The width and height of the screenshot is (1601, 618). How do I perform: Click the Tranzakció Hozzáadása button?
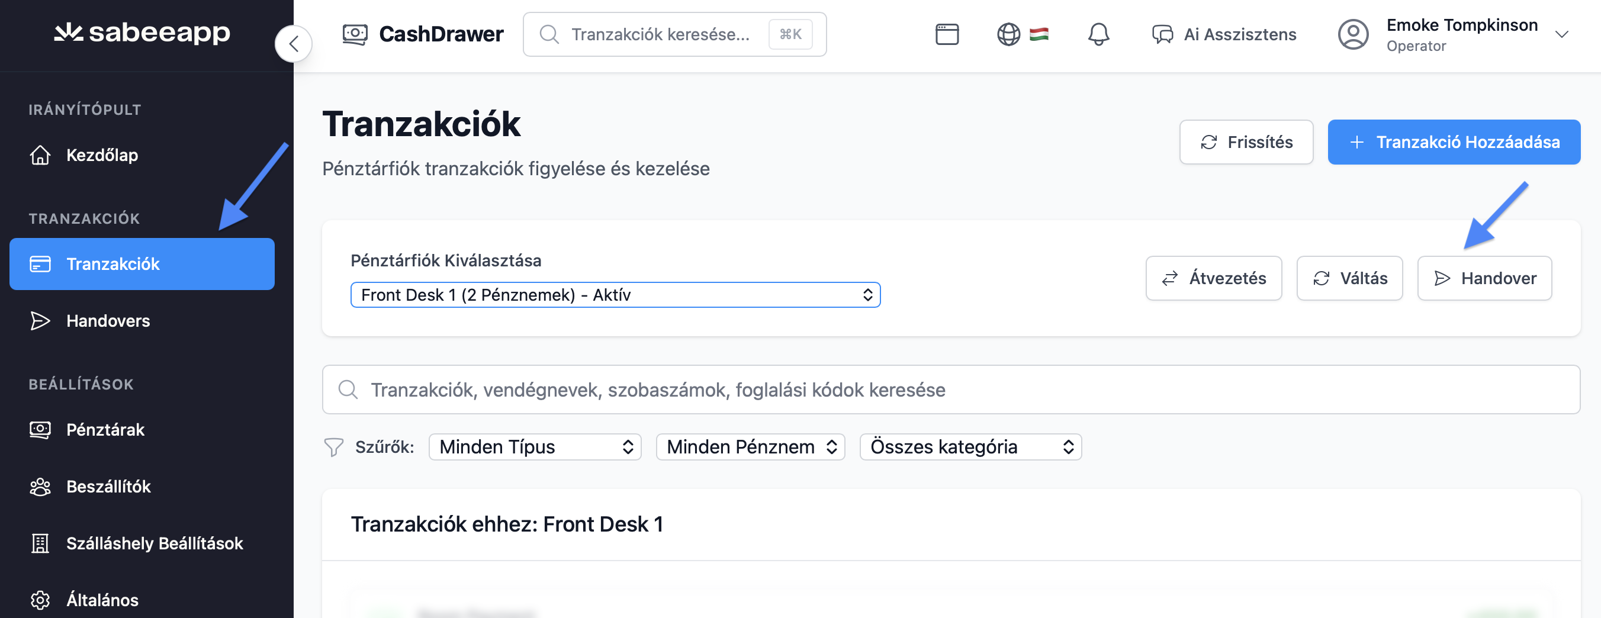tap(1453, 142)
